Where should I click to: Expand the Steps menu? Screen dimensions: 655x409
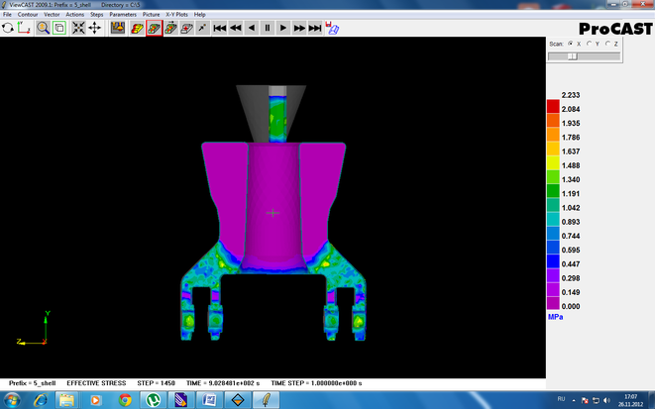coord(96,15)
